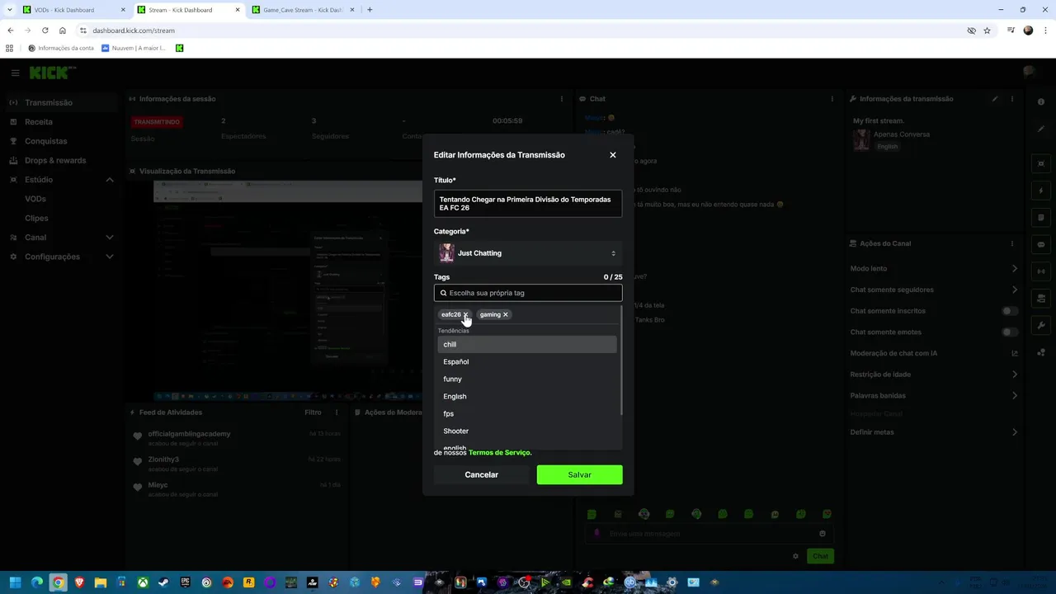Screen dimensions: 1056x594
Task: Click the lightning bolt icon in right rail
Action: click(1041, 191)
